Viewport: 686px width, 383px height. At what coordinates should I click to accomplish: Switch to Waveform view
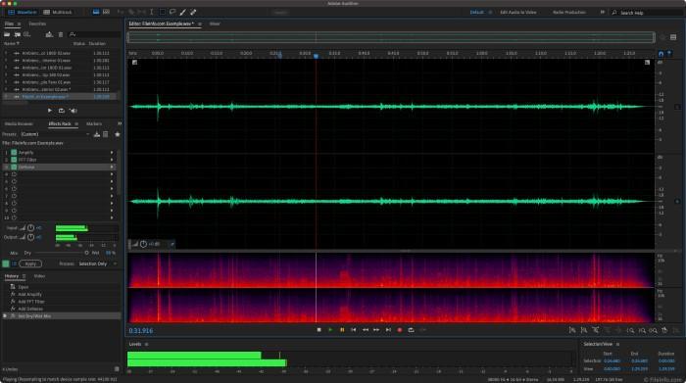(x=23, y=12)
